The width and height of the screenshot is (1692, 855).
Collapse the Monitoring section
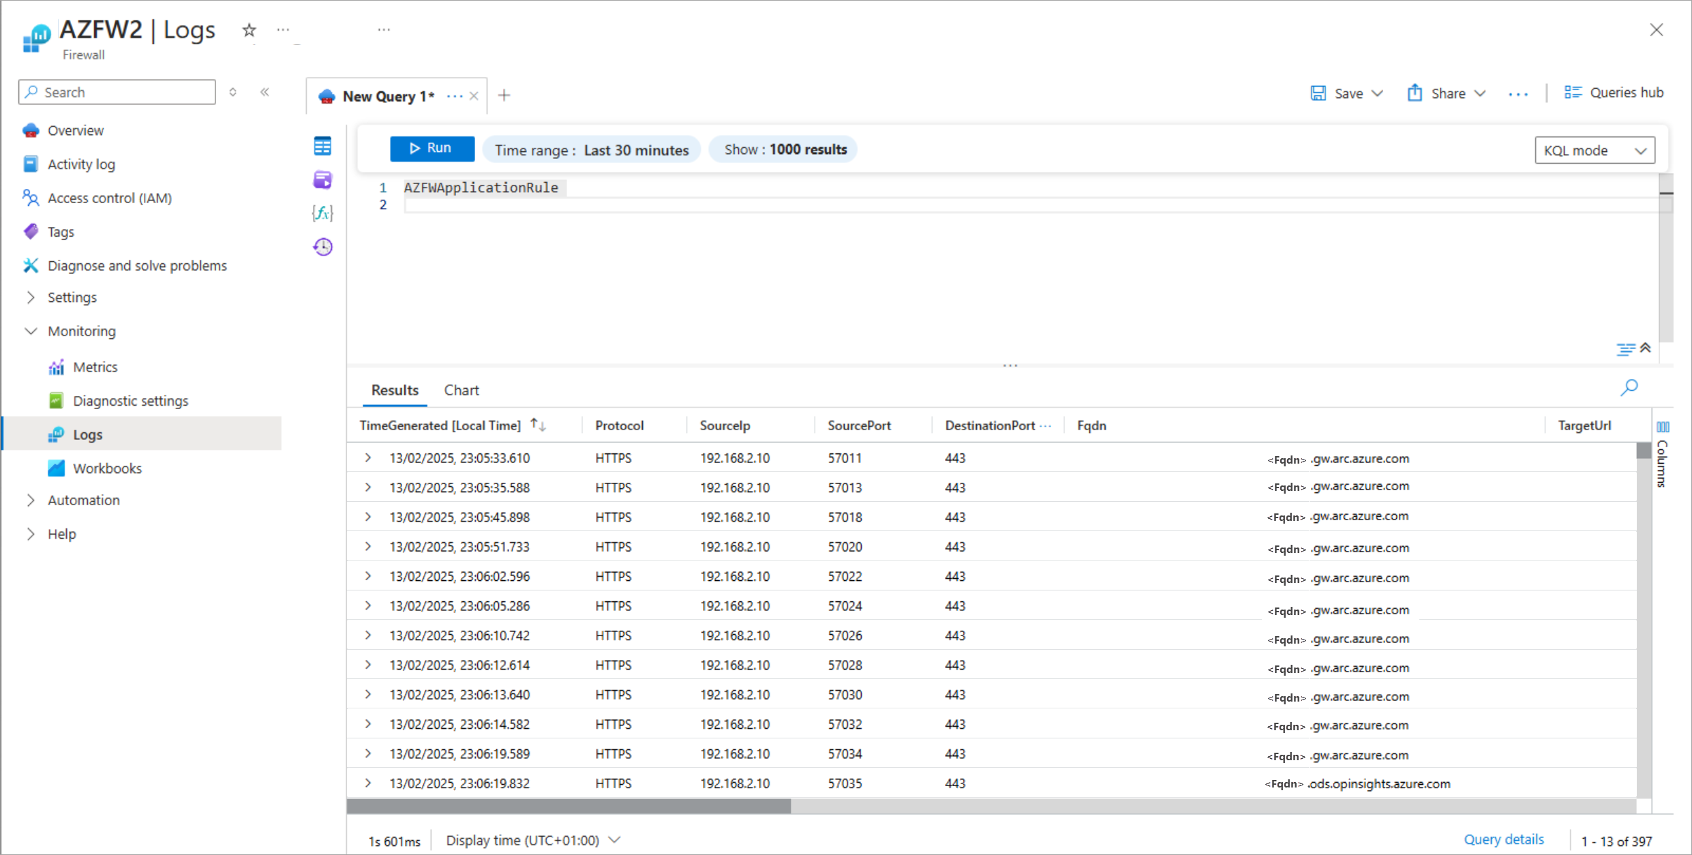31,331
